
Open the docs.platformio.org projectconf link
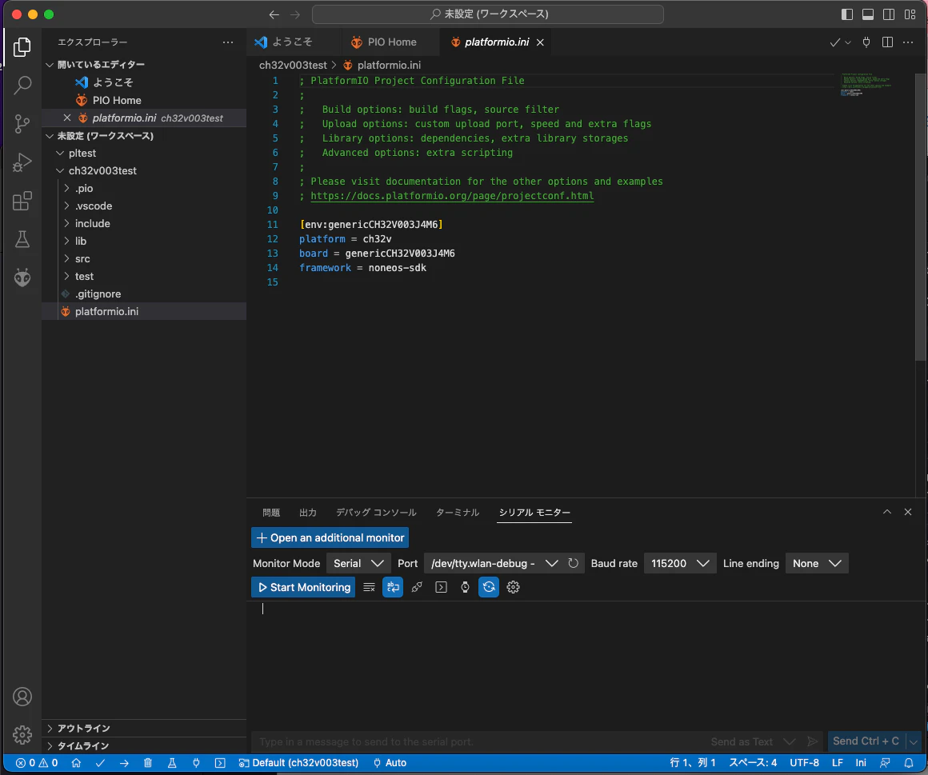point(452,196)
